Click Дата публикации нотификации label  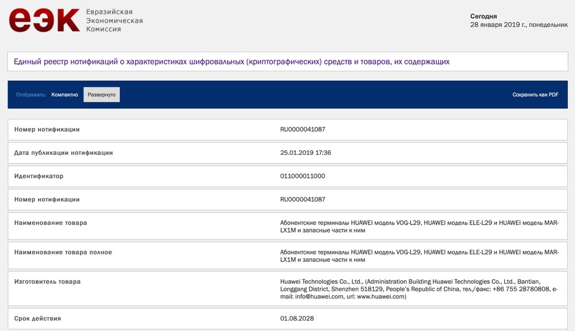point(63,153)
